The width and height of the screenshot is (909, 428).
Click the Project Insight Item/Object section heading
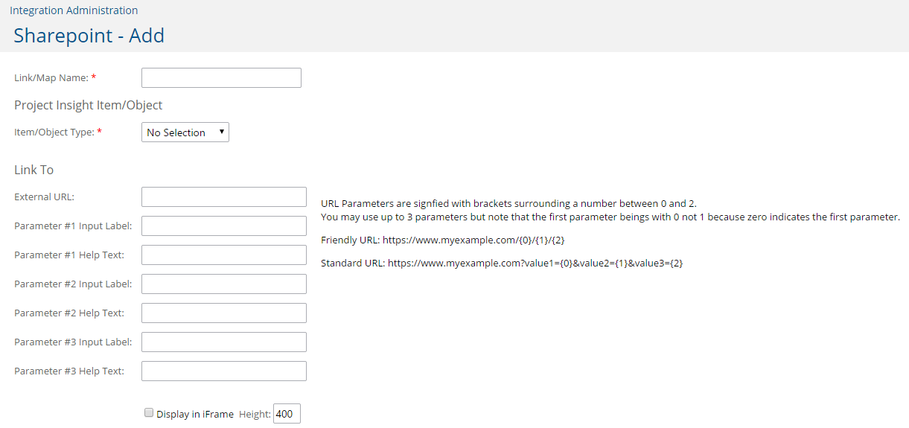pyautogui.click(x=88, y=105)
